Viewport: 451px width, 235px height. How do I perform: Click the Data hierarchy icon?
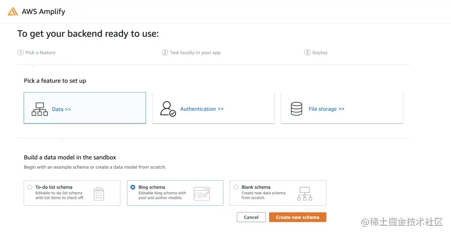(39, 109)
